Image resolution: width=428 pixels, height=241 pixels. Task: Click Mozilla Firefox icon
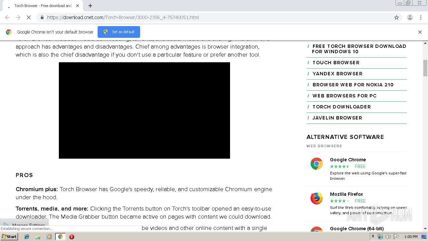coord(316,198)
